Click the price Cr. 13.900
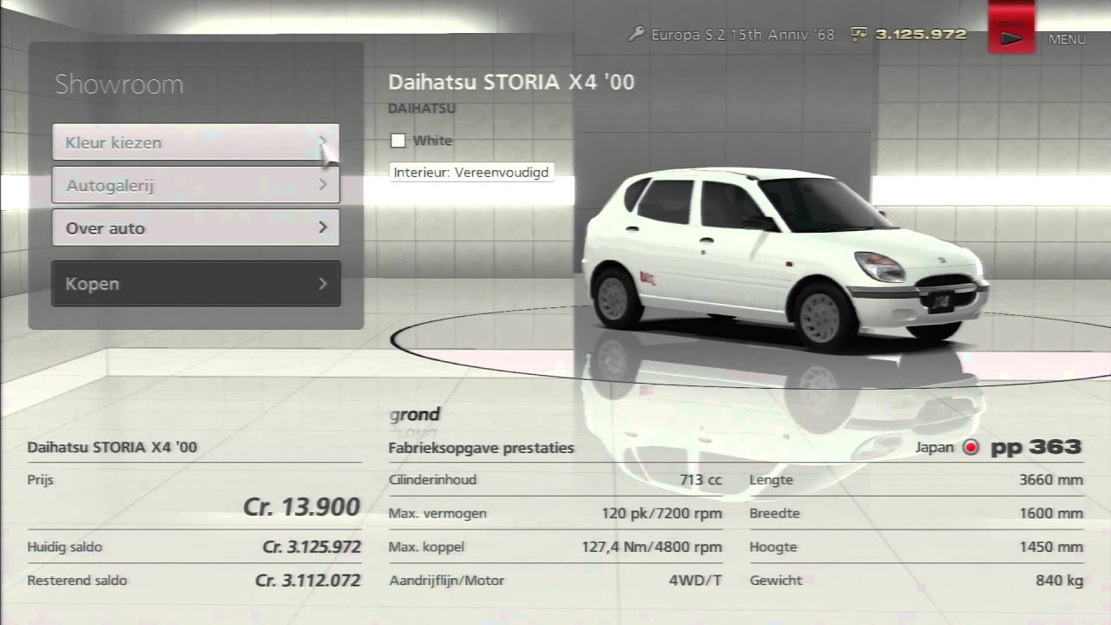Screen dimensions: 1111x625 click(x=301, y=507)
